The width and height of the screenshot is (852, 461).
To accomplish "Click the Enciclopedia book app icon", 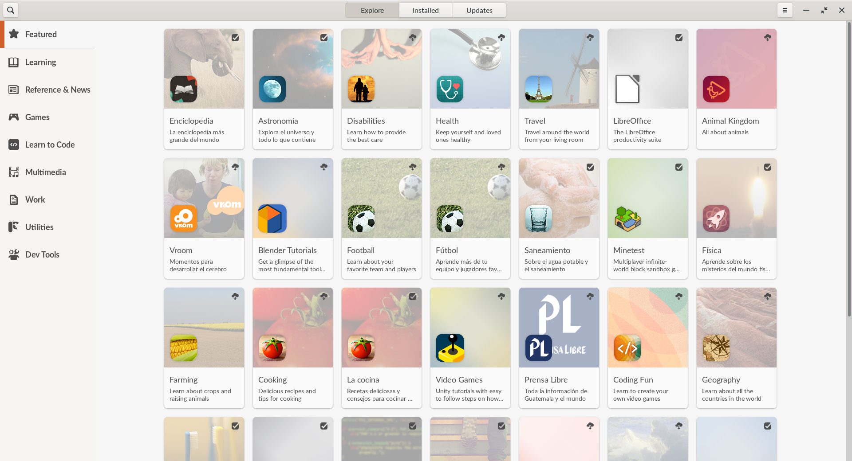I will pyautogui.click(x=184, y=89).
